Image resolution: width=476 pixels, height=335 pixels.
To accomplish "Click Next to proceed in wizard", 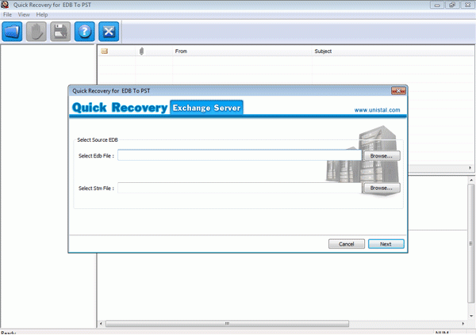I will pyautogui.click(x=386, y=244).
